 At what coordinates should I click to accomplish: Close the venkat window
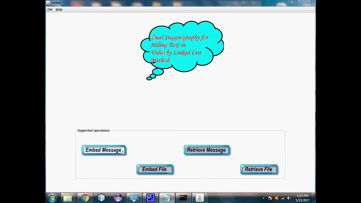309,2
